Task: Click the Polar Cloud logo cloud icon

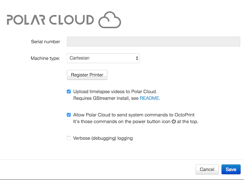Action: click(x=110, y=20)
